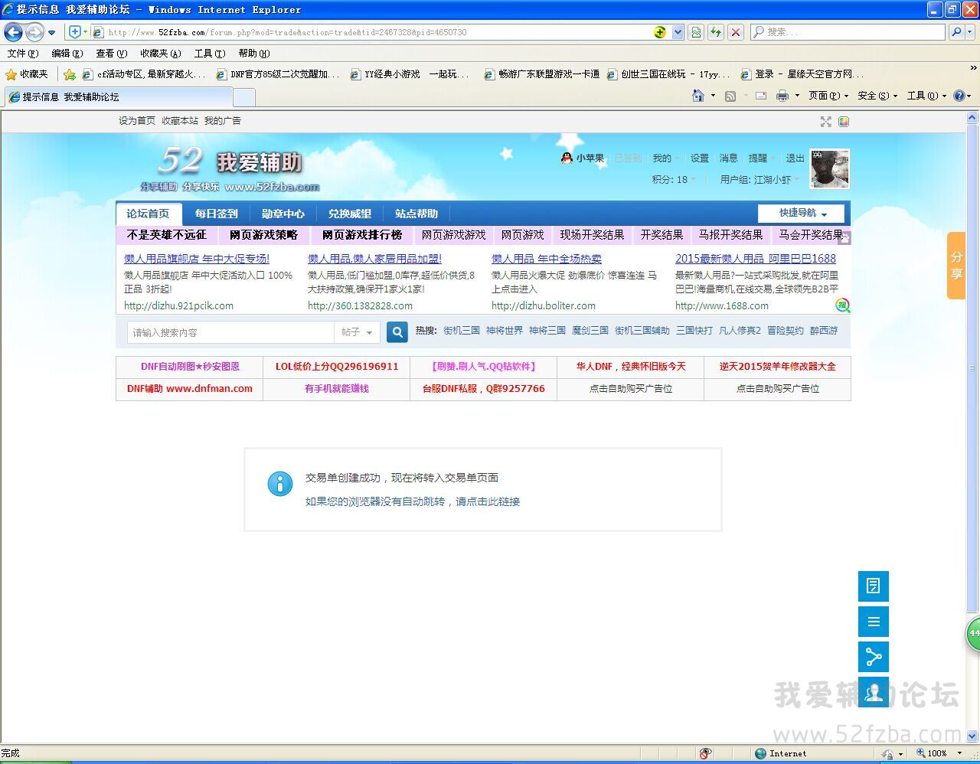Open the 查看 menu
980x764 pixels.
coord(111,53)
